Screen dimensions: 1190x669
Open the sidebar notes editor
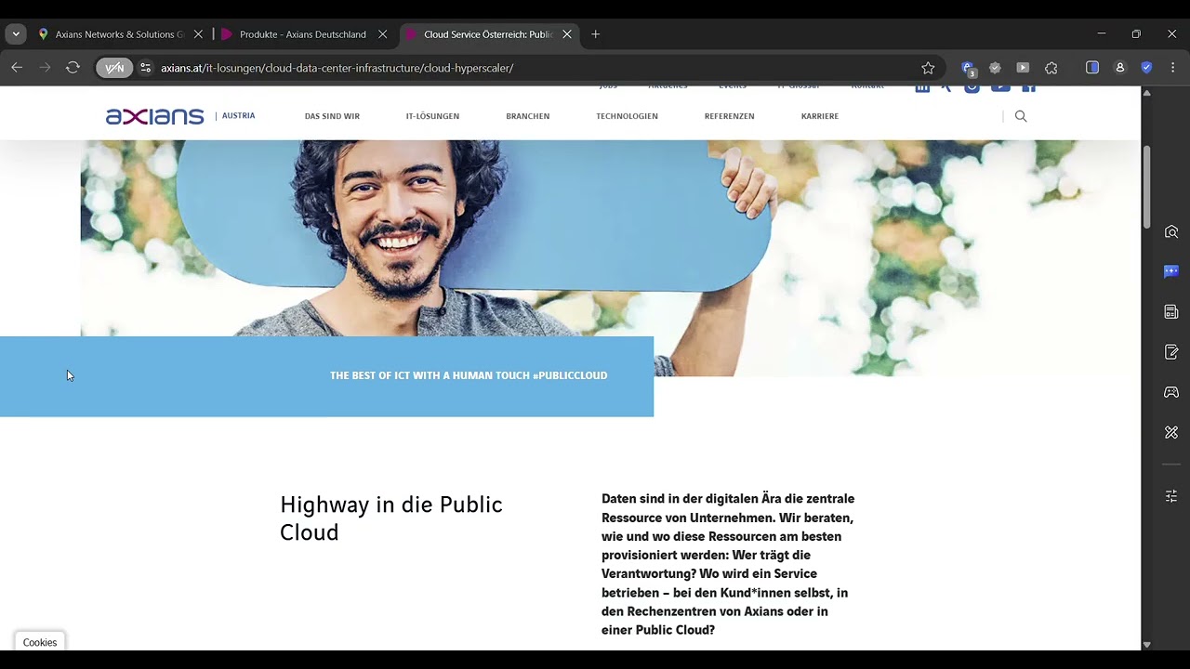[1171, 352]
